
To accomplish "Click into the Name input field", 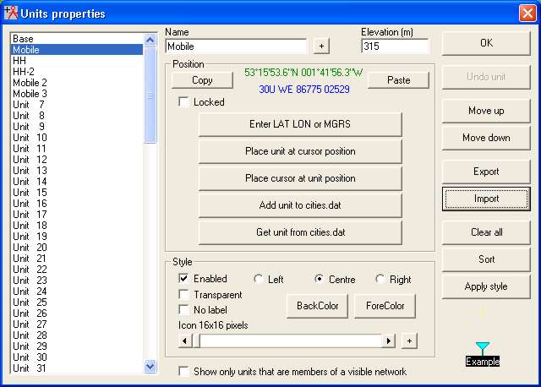I will click(x=236, y=46).
